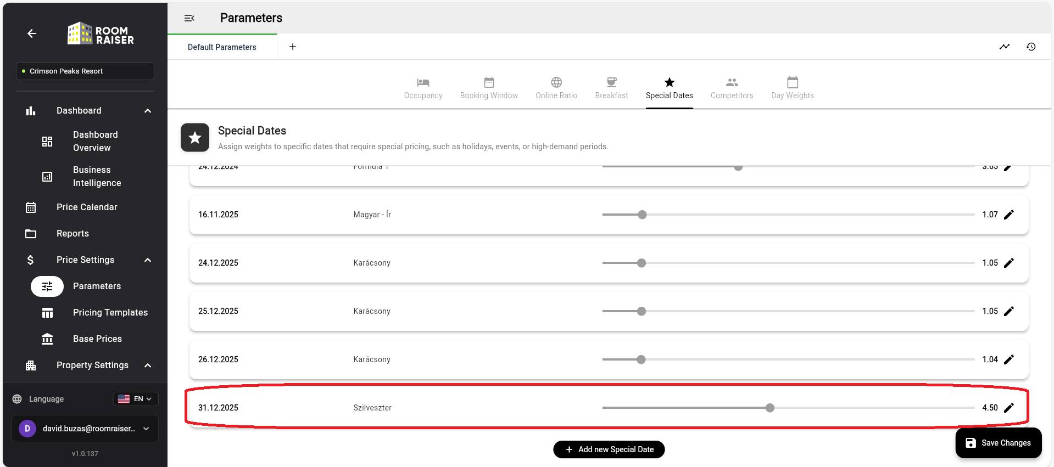Image resolution: width=1054 pixels, height=467 pixels.
Task: Expand the user account menu
Action: click(x=146, y=429)
